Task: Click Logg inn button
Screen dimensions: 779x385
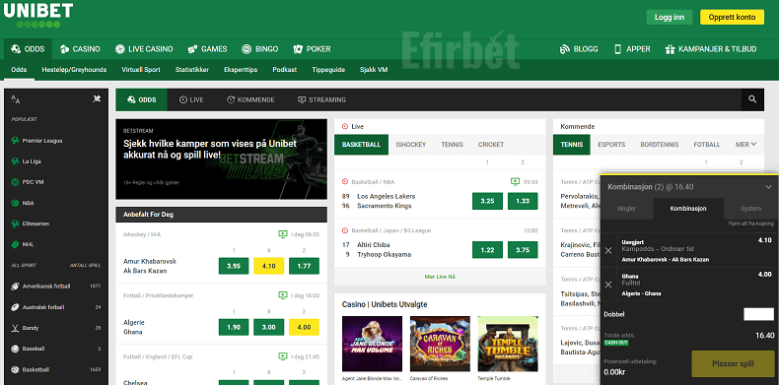Action: (670, 18)
